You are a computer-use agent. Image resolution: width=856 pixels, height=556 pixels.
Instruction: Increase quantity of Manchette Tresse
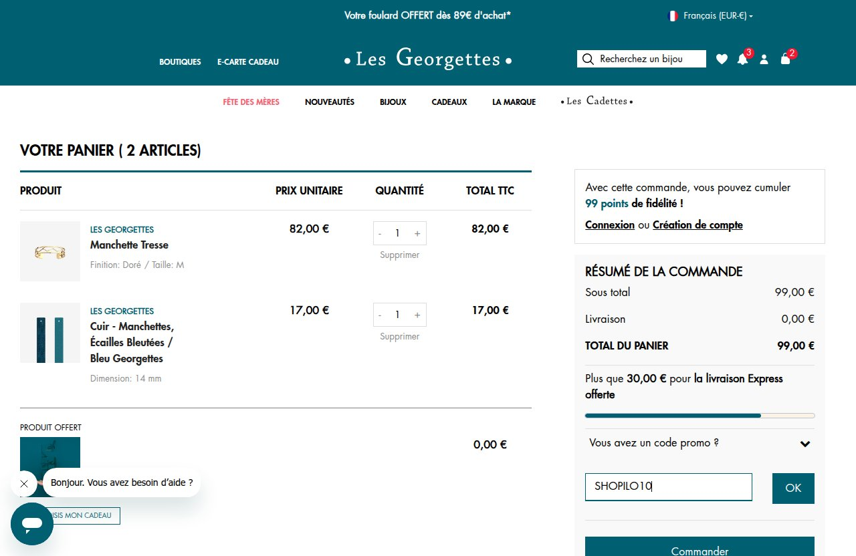[x=417, y=233]
